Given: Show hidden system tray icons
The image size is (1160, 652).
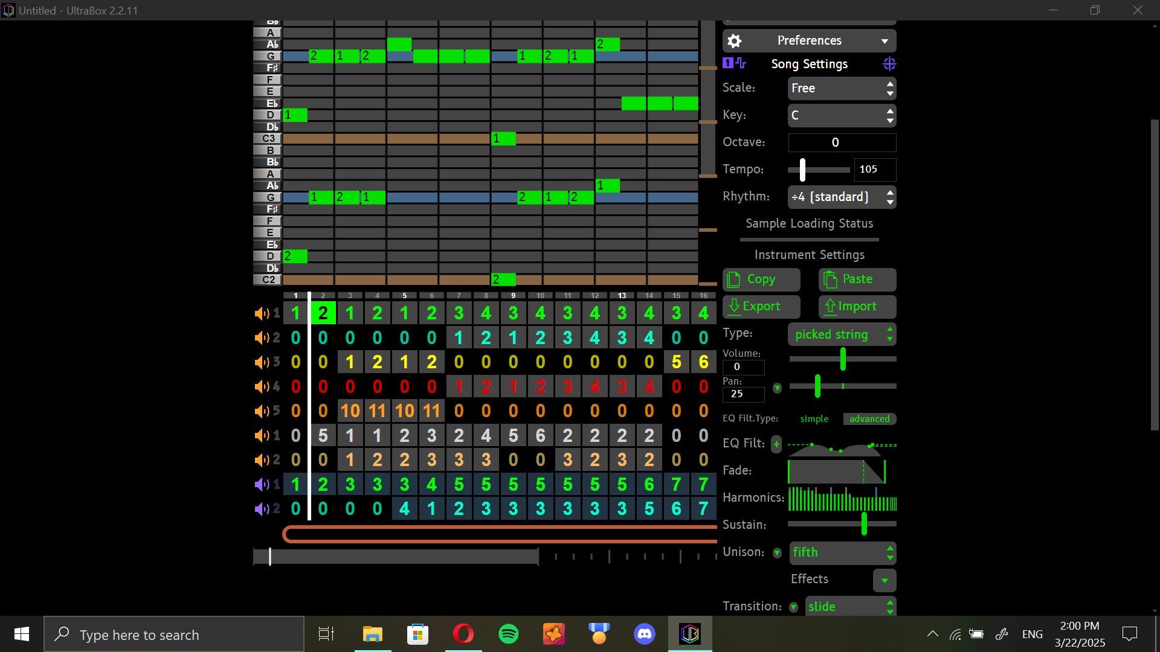Looking at the screenshot, I should tap(933, 634).
